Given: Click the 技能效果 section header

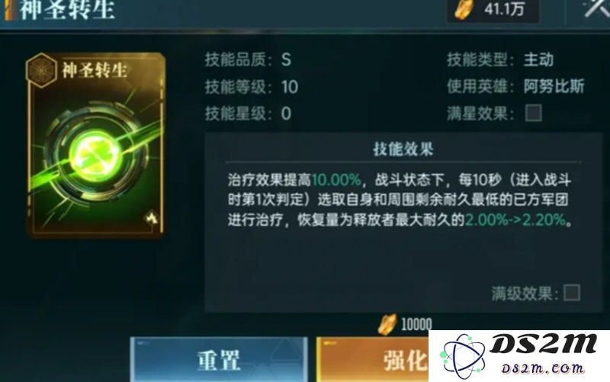Looking at the screenshot, I should pos(403,149).
